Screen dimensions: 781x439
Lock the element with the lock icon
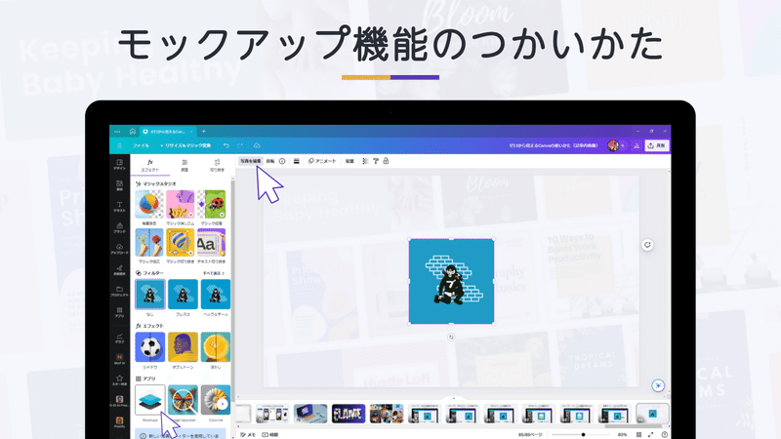[386, 161]
